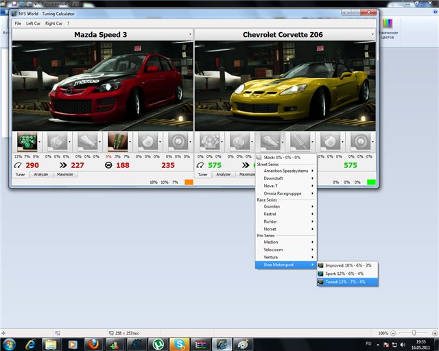Open the Left Car menu

[33, 23]
